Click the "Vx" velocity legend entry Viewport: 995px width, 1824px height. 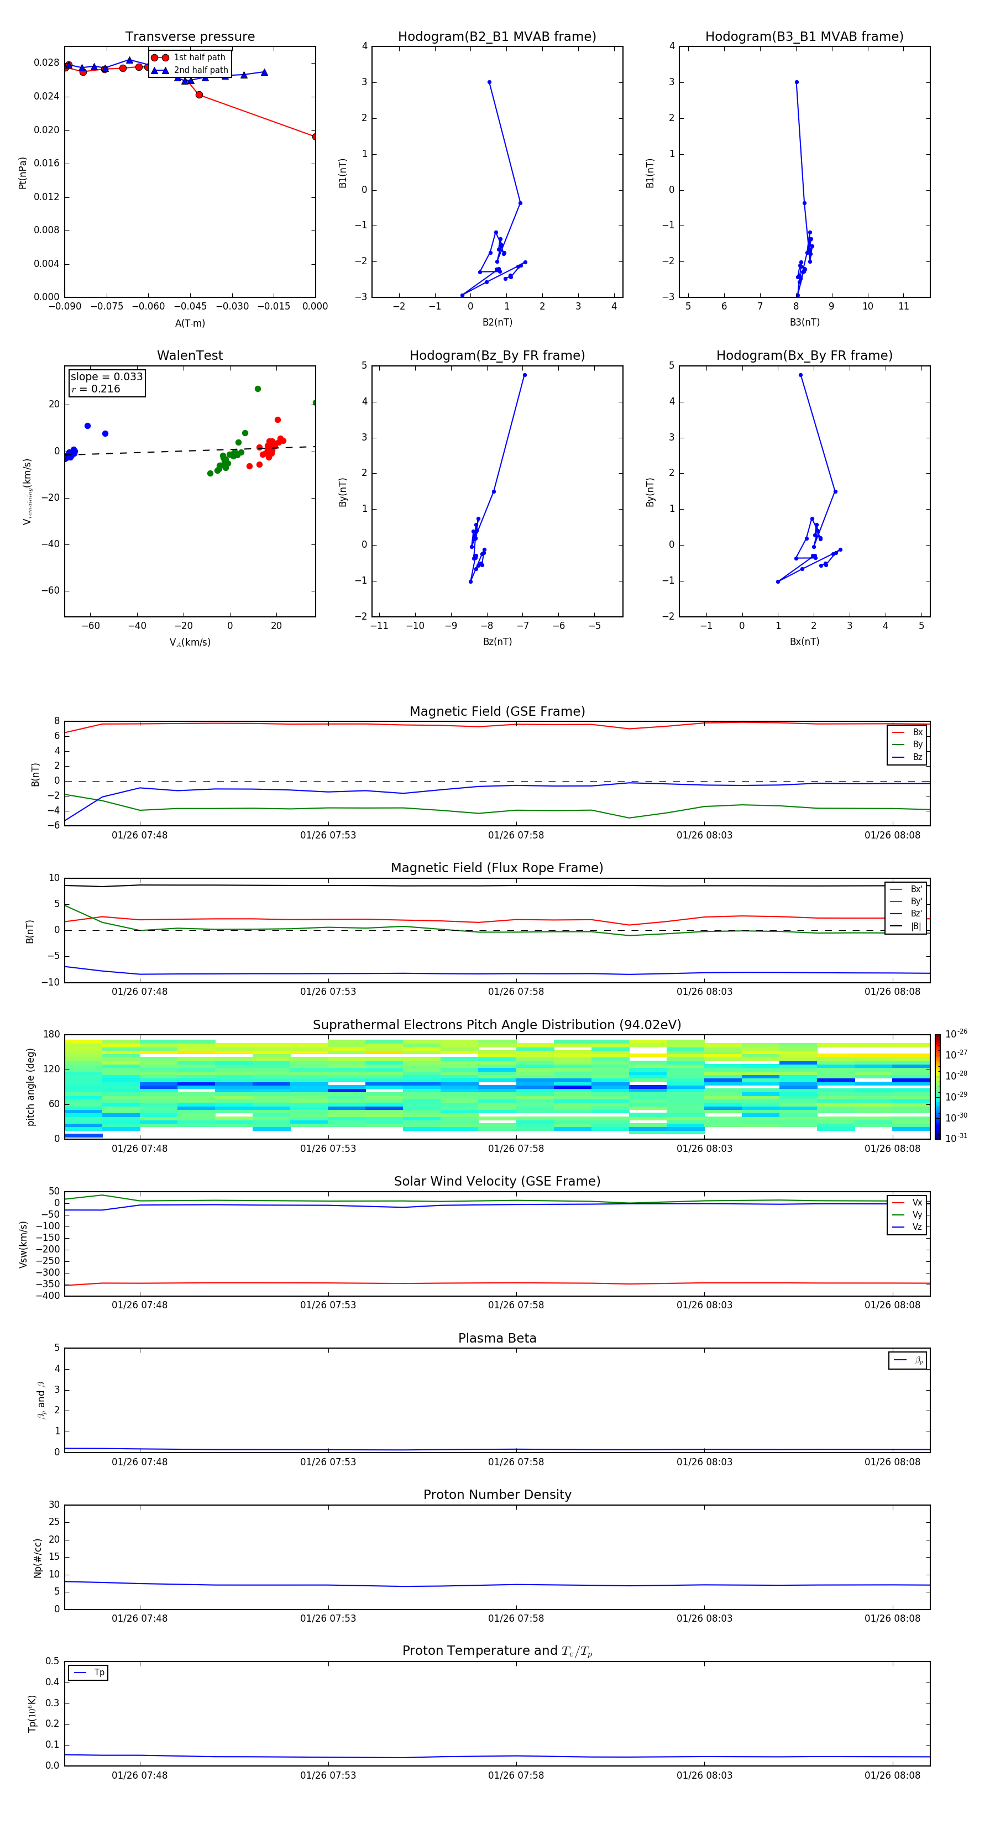pyautogui.click(x=908, y=1202)
